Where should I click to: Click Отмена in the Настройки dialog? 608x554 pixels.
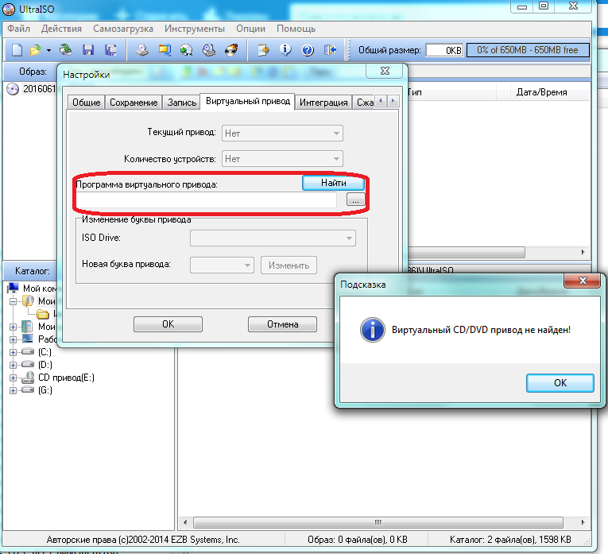click(x=282, y=324)
